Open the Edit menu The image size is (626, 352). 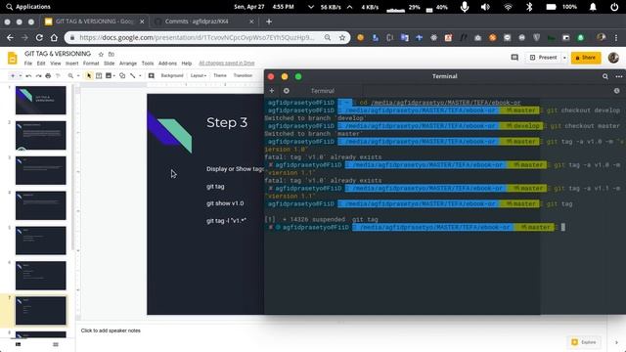coord(41,64)
